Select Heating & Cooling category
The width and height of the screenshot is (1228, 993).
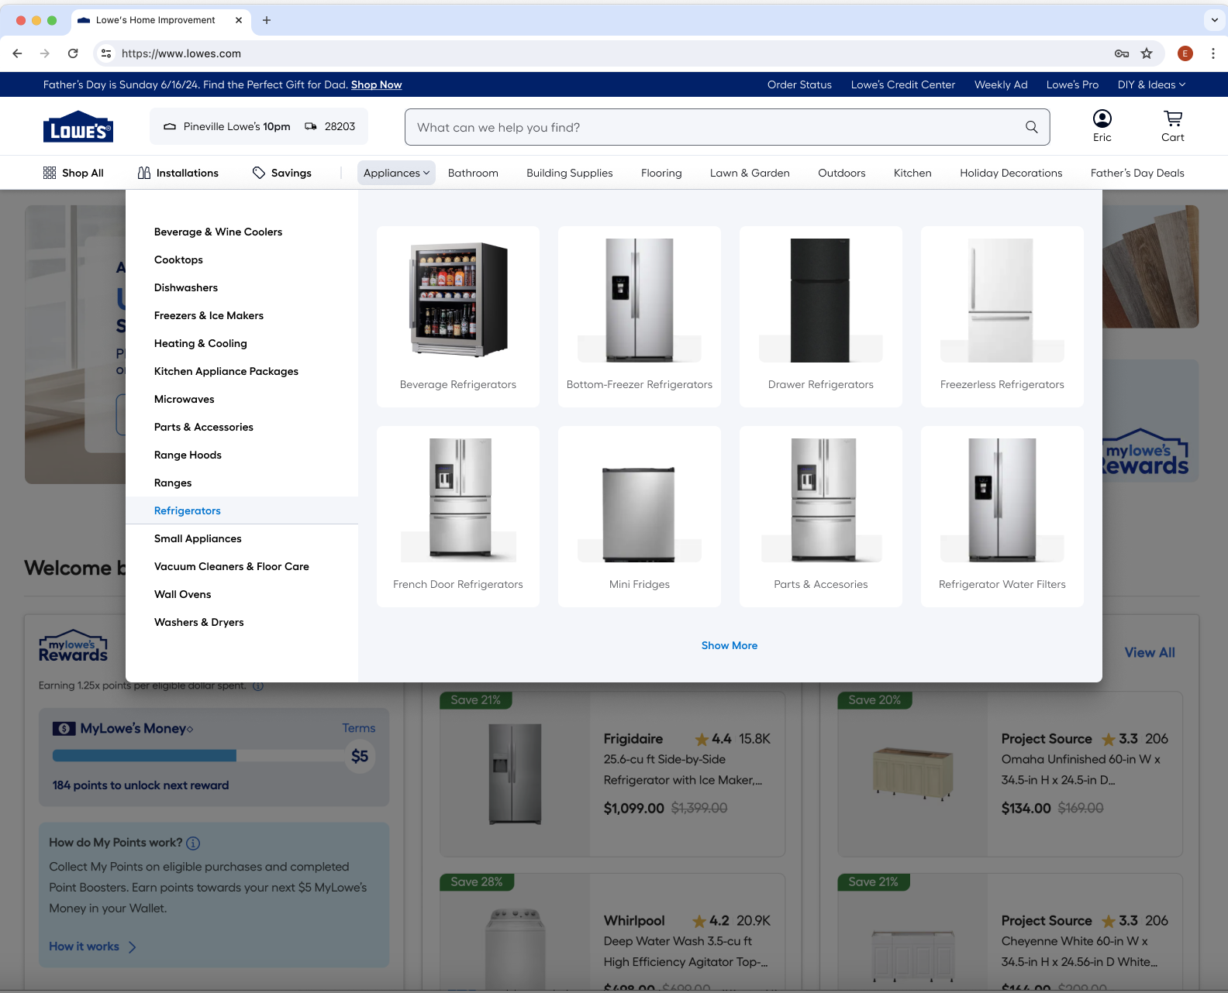(x=200, y=343)
